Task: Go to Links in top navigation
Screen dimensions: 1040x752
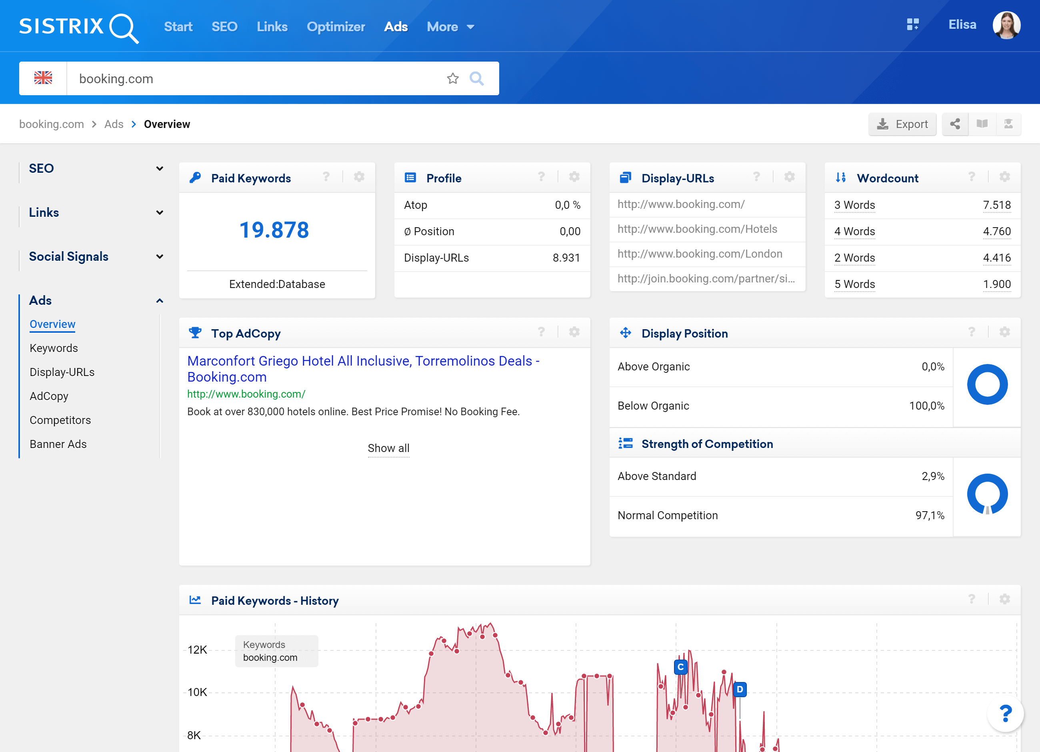Action: 272,26
